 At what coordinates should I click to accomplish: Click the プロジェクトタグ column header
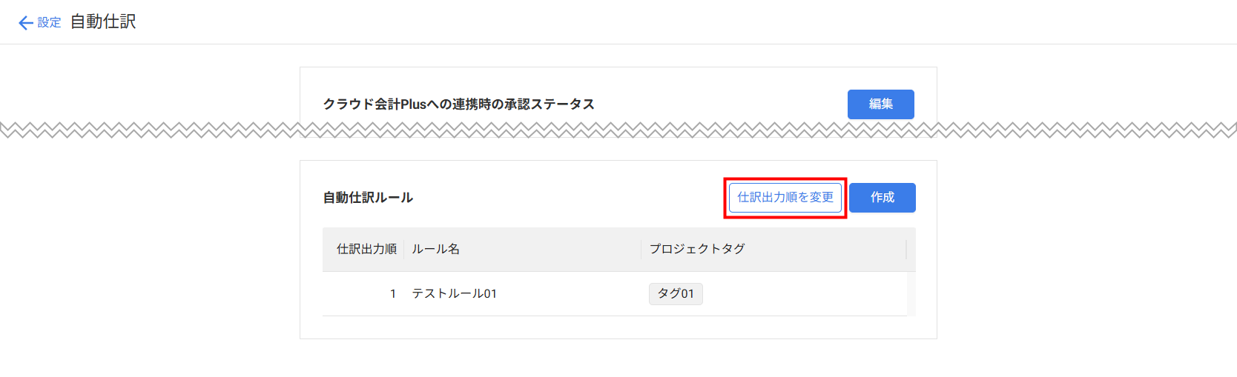click(x=697, y=250)
